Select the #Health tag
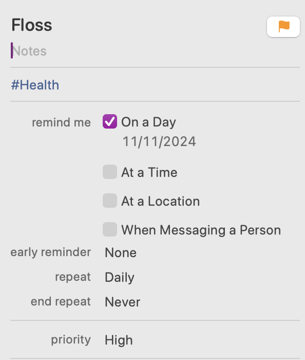 click(x=35, y=85)
